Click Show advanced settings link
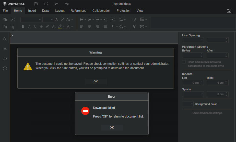This screenshot has width=236, height=142. 207,113
